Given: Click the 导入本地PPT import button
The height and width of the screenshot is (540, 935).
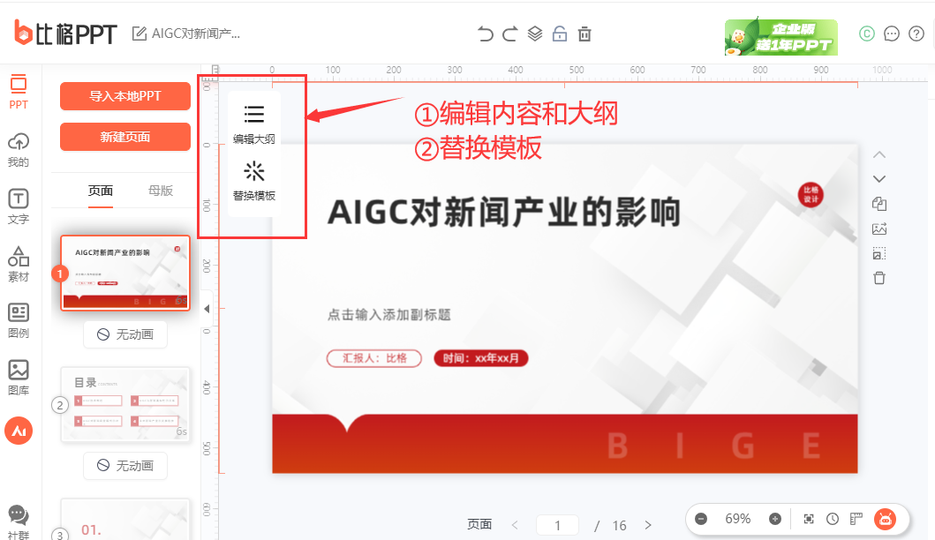Looking at the screenshot, I should click(x=124, y=96).
